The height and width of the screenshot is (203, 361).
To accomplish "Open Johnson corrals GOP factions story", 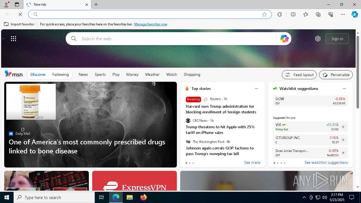I will (220, 151).
